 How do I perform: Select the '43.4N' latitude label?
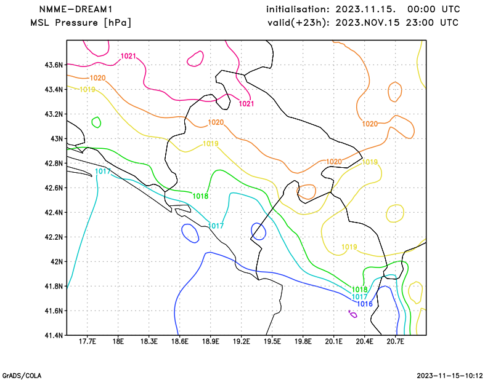(54, 90)
